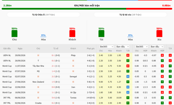Click corner stat 14-0(9-0)

(91, 98)
